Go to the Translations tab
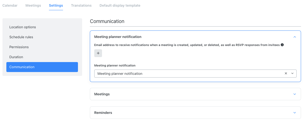 81,6
